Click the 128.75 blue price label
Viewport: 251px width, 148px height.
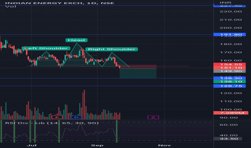coord(229,86)
